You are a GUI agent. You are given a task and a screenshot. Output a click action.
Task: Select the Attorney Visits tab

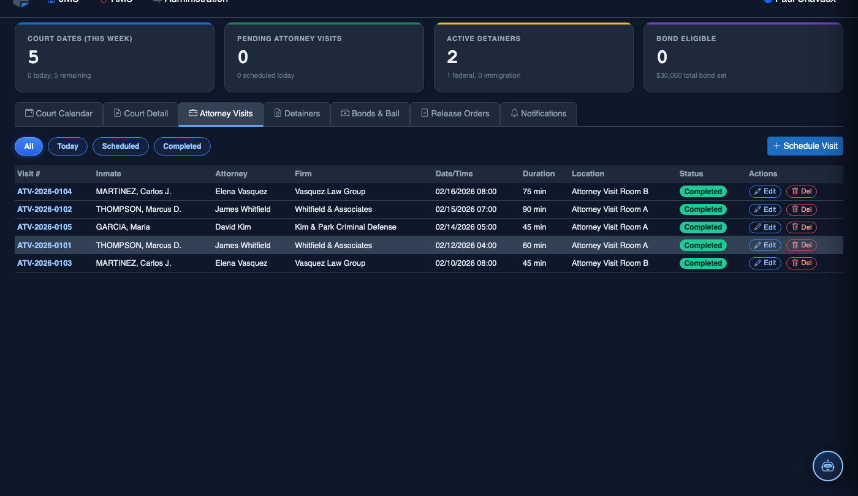point(221,114)
